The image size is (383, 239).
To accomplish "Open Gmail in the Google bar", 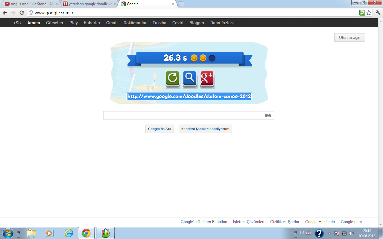I will (112, 23).
